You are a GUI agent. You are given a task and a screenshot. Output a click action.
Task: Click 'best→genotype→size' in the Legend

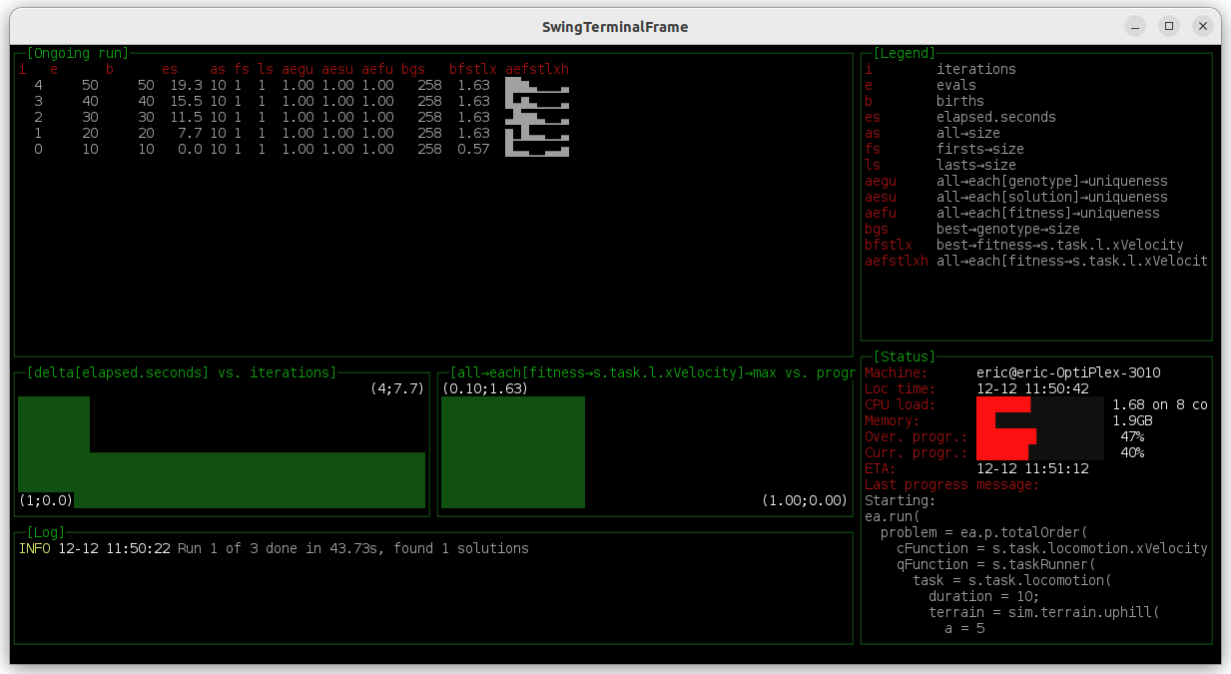click(1008, 229)
